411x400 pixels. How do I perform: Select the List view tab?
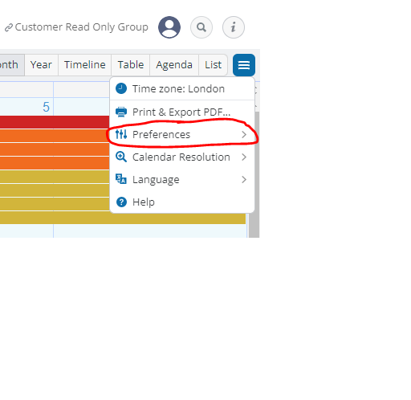pyautogui.click(x=213, y=65)
